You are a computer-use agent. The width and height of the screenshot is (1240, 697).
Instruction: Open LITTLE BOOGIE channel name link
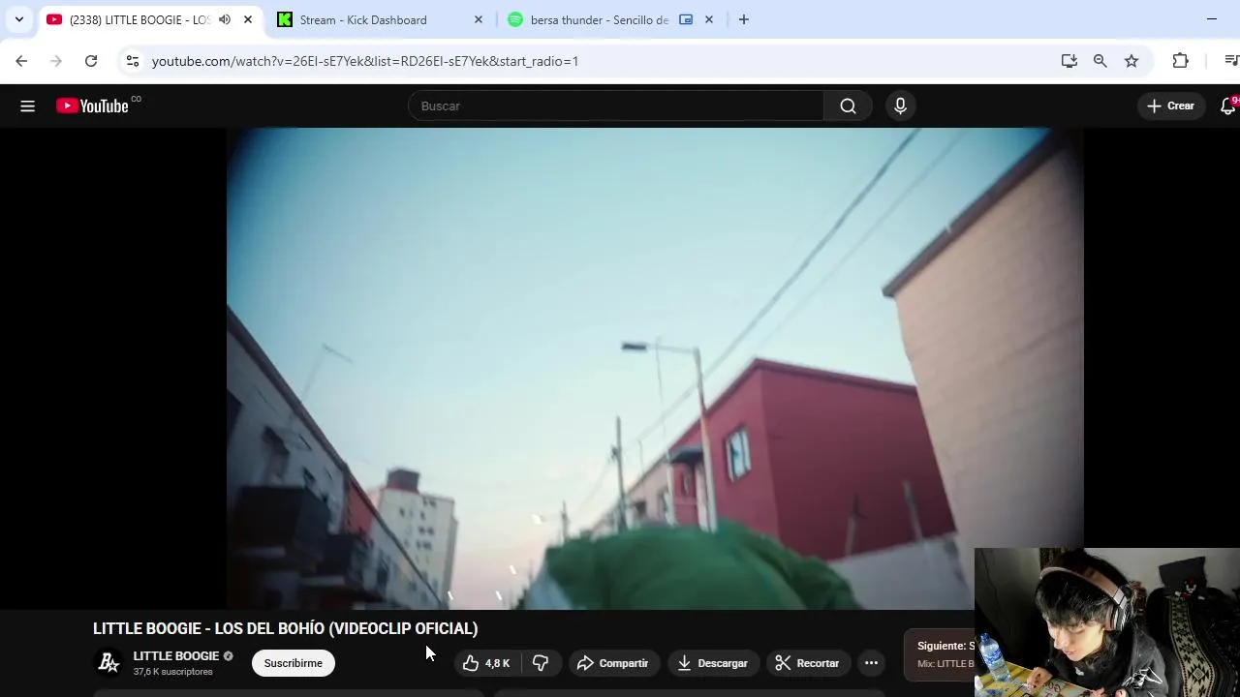176,656
